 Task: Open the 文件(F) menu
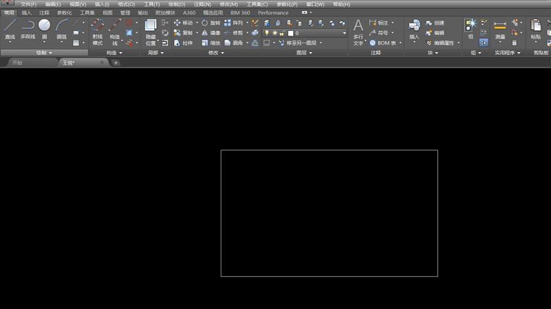coord(28,4)
